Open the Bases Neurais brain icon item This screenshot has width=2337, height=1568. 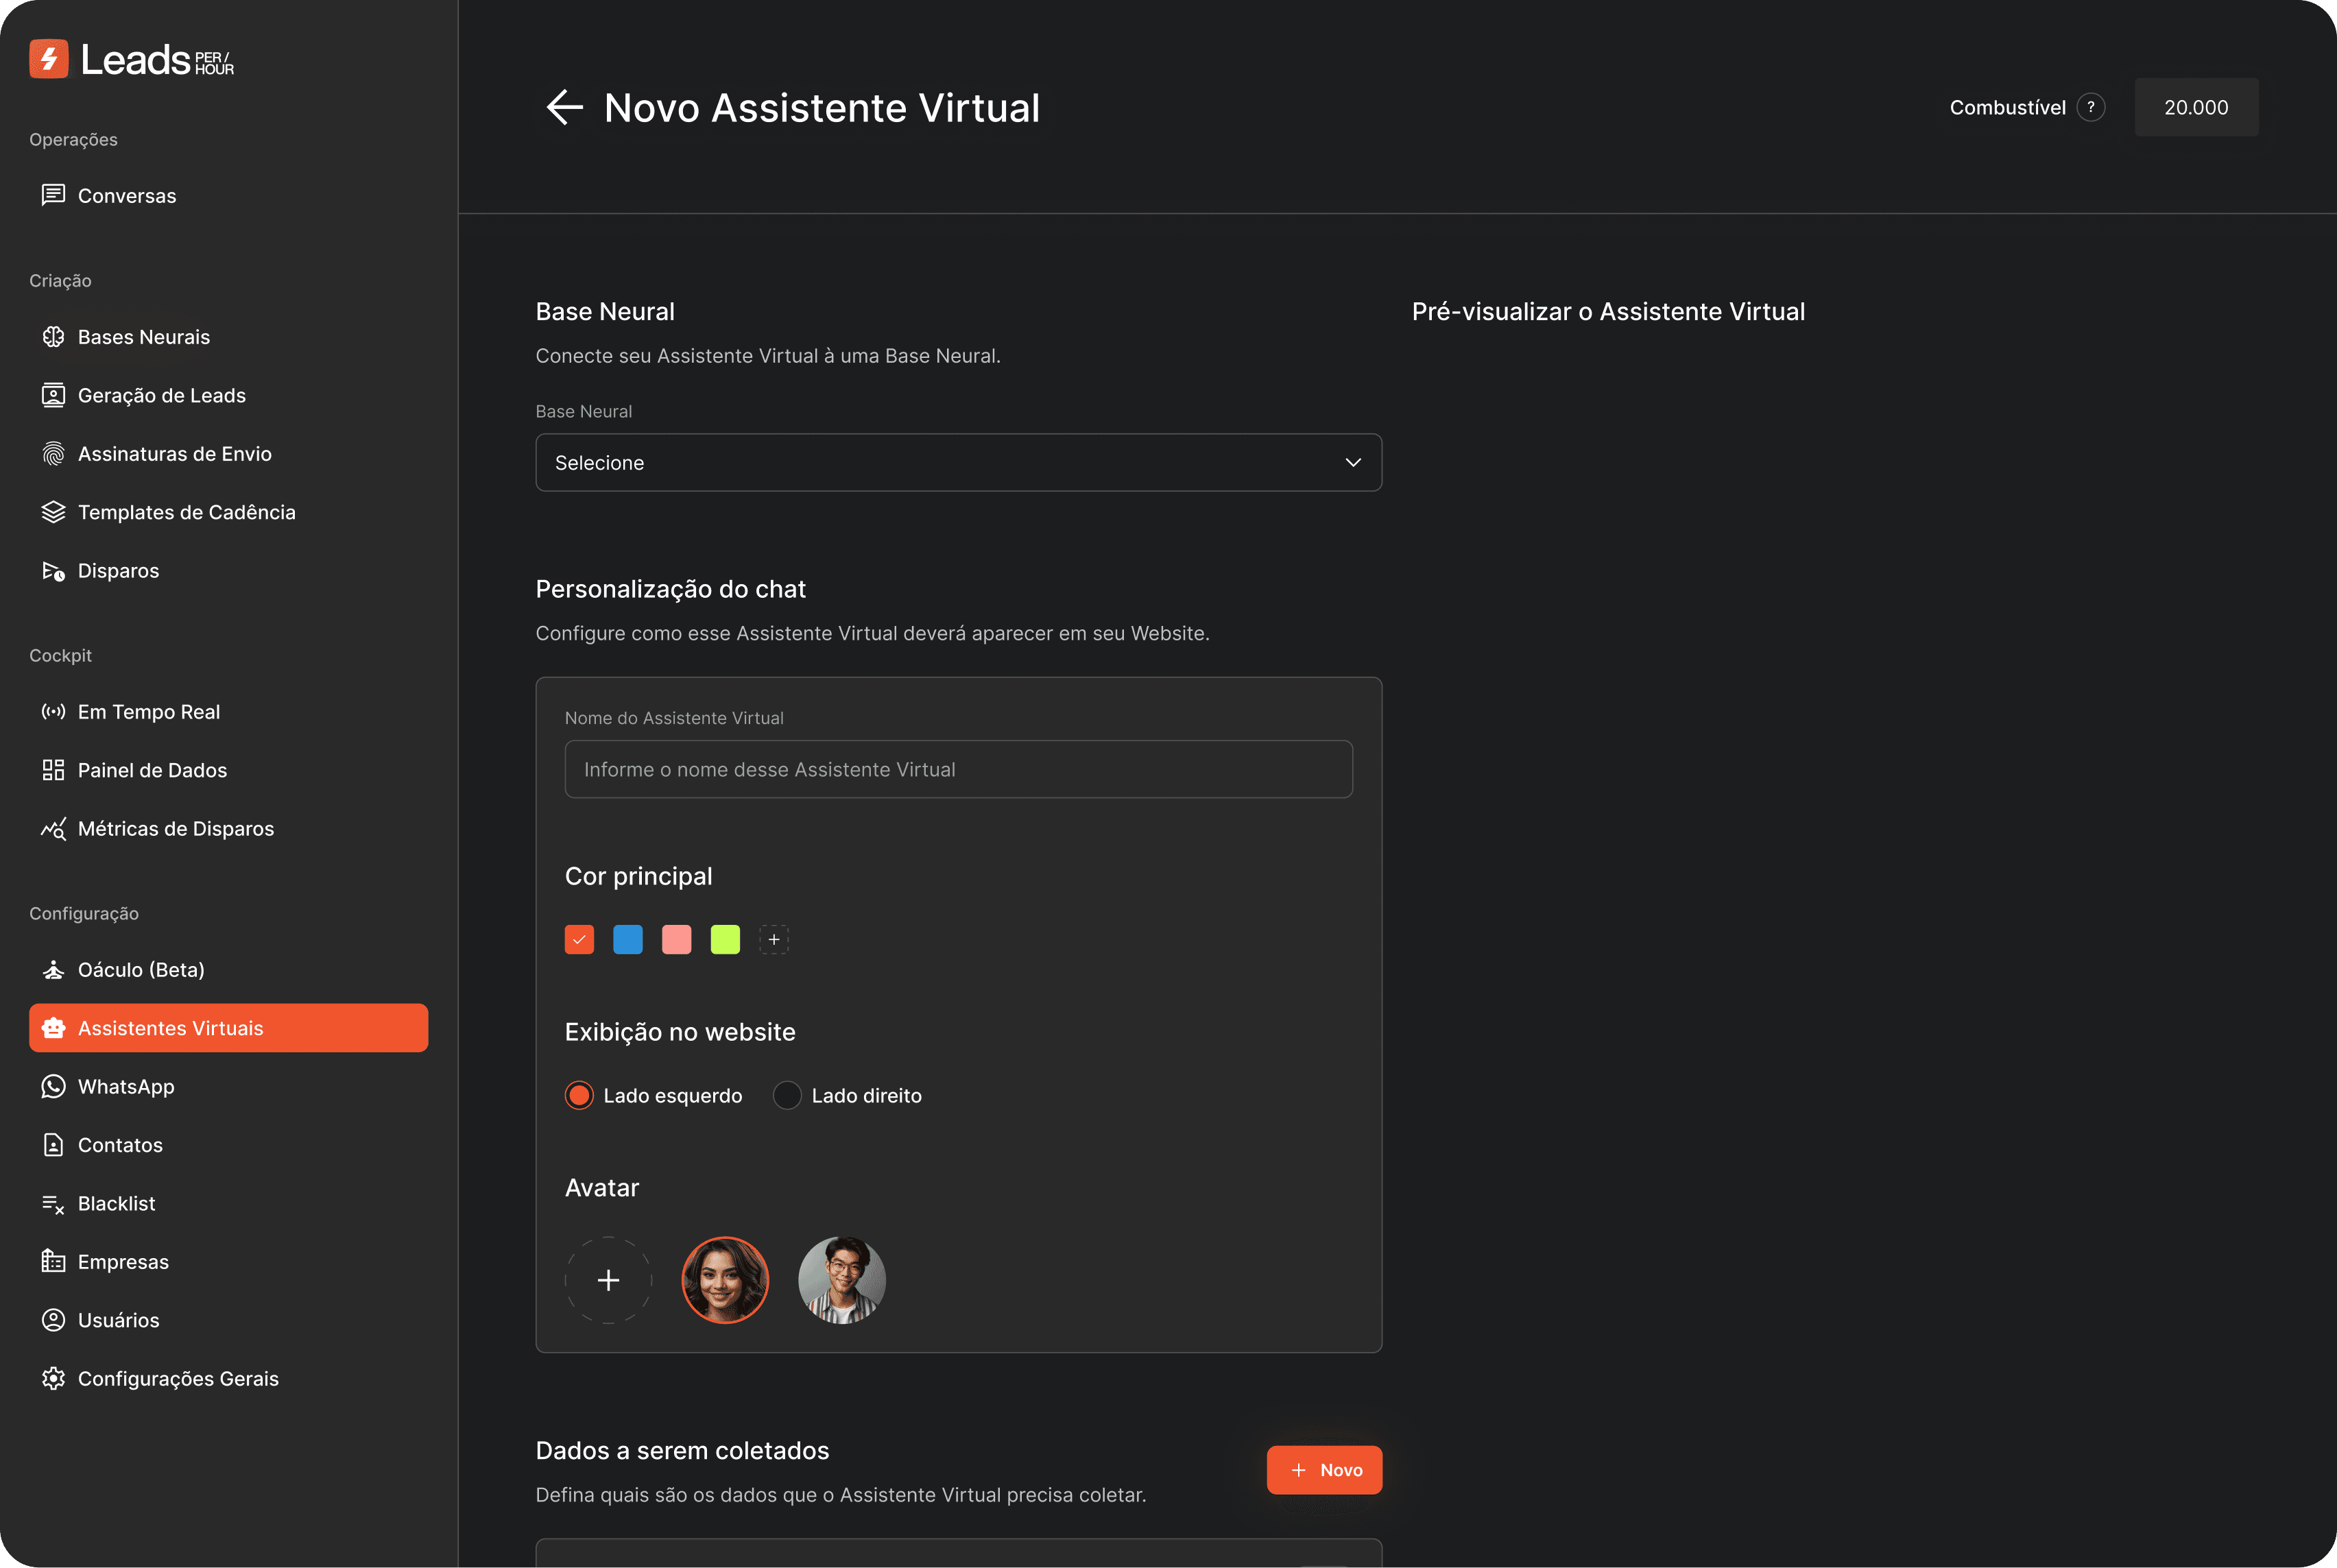[x=54, y=337]
